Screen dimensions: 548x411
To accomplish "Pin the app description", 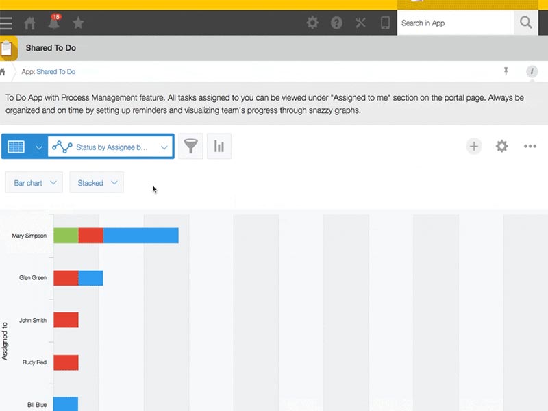I will [506, 71].
